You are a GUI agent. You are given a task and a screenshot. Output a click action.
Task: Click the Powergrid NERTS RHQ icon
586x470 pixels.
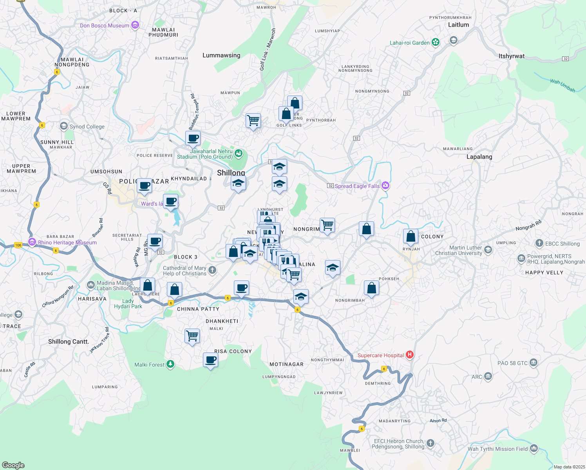click(x=521, y=258)
